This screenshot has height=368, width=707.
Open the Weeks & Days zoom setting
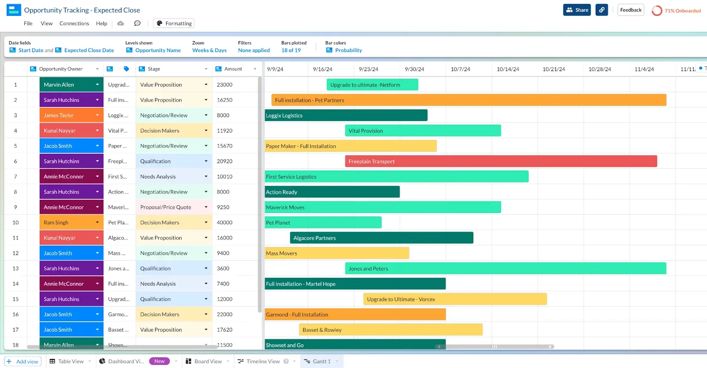click(x=209, y=50)
